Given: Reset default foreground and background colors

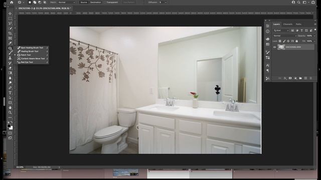Looking at the screenshot, I should point(8,122).
